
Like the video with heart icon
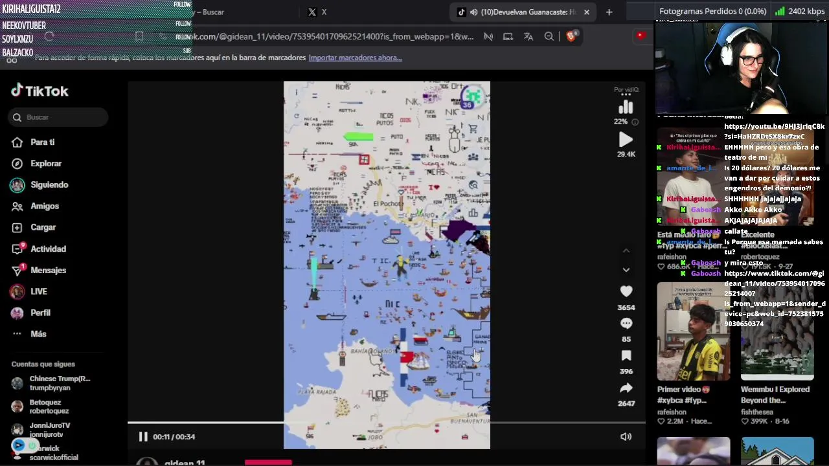626,292
